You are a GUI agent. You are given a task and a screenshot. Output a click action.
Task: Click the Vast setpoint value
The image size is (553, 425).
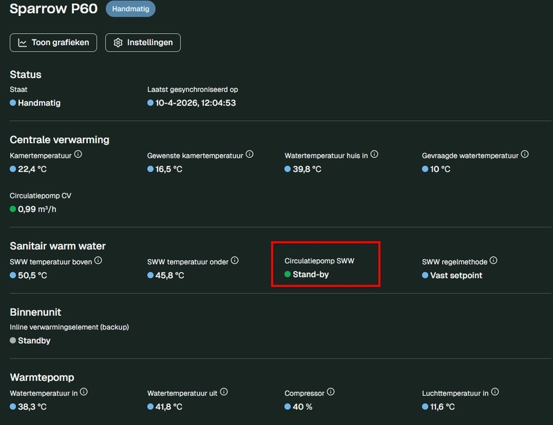click(456, 276)
